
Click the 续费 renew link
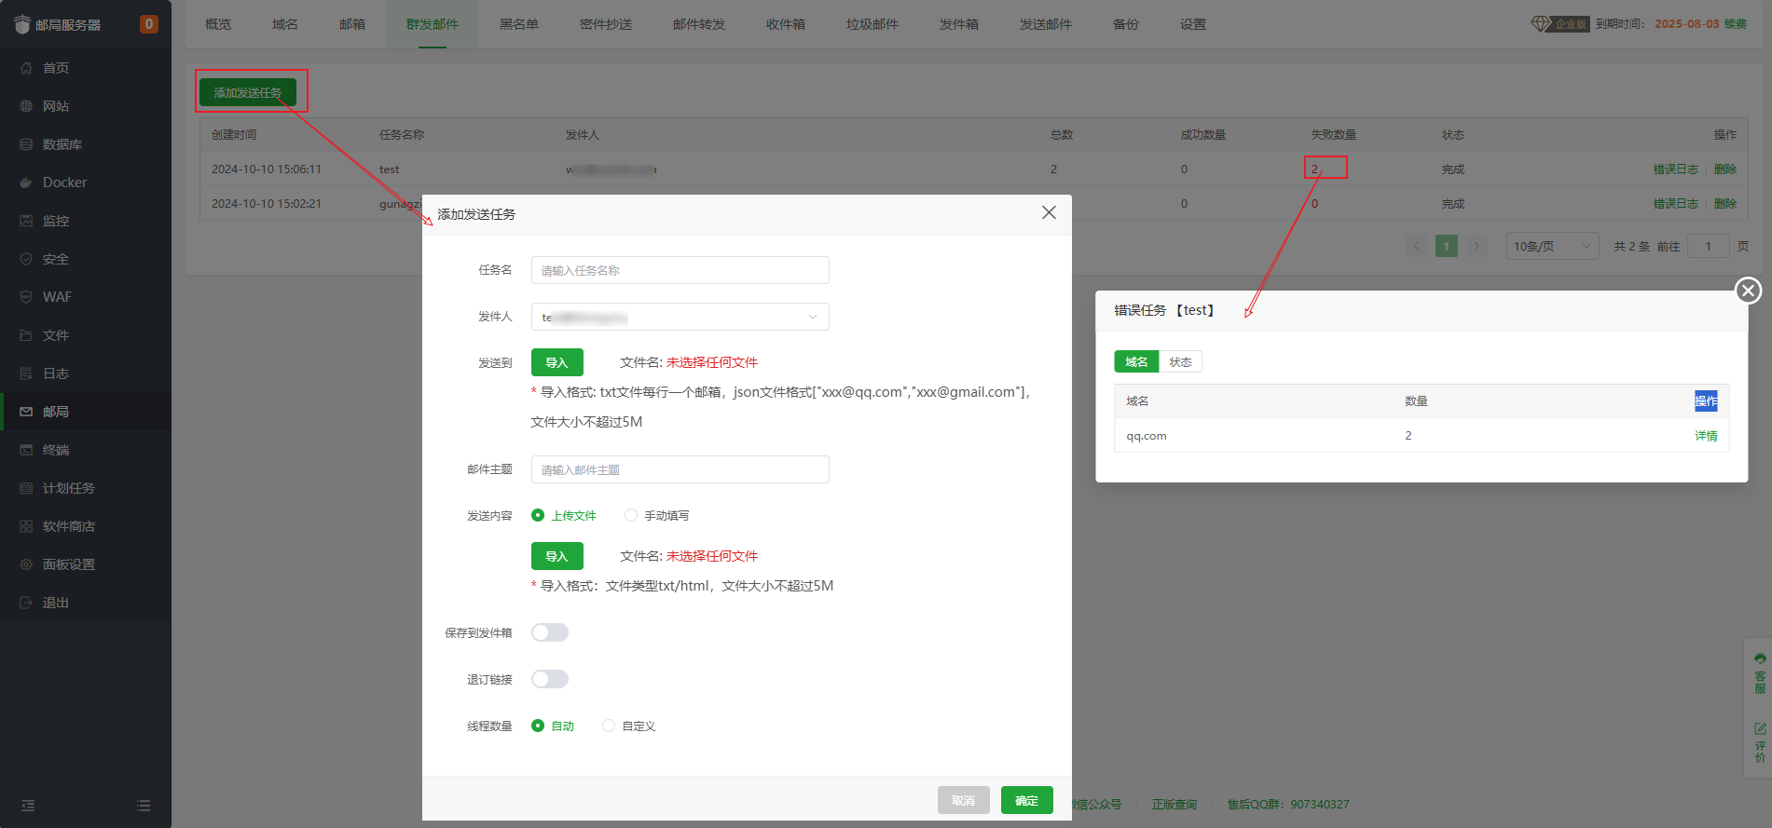click(x=1736, y=24)
